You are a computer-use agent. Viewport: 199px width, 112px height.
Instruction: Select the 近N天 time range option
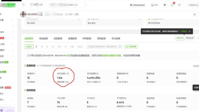[28, 47]
